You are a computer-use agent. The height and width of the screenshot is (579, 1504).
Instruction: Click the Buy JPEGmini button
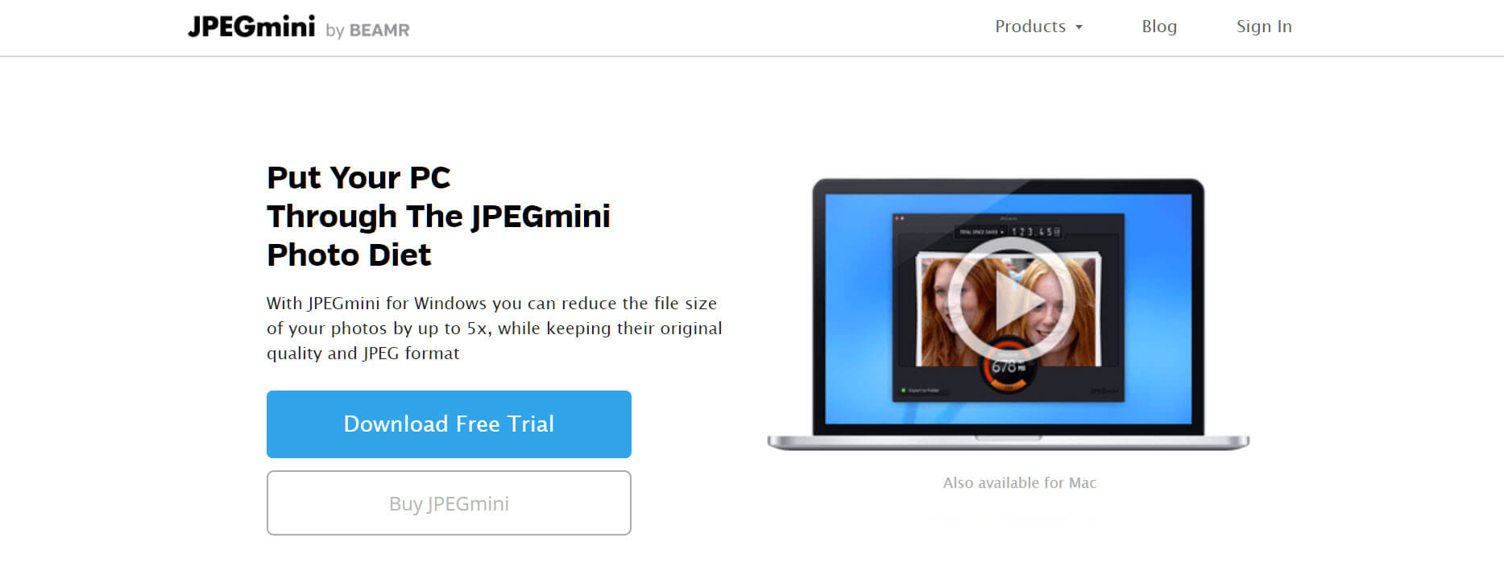[x=449, y=503]
